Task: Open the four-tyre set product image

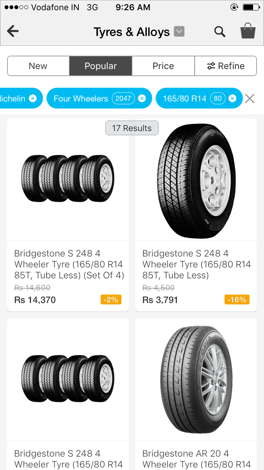Action: coord(68,179)
